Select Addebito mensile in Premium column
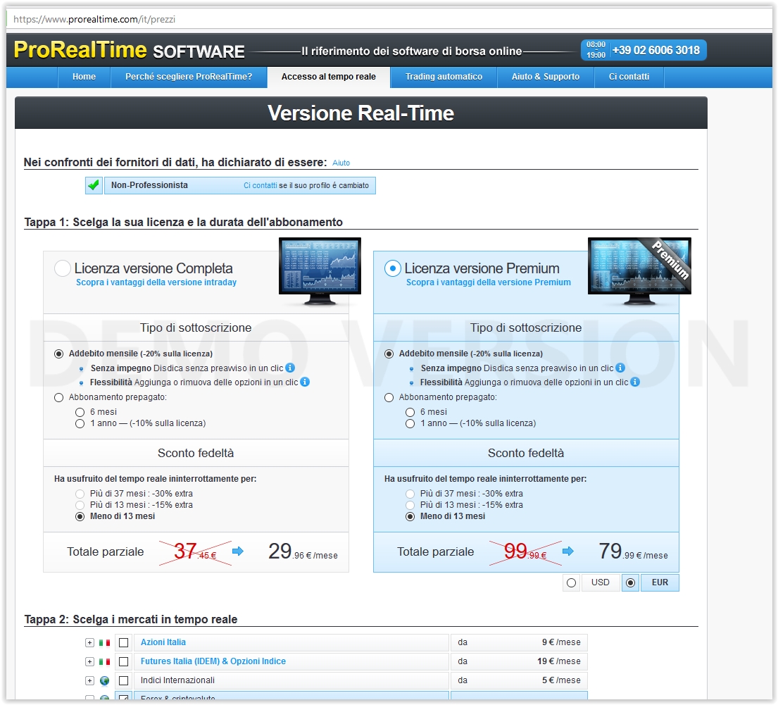The image size is (778, 705). [x=389, y=354]
